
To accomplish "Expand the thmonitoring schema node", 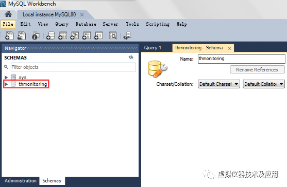I will tap(6, 84).
